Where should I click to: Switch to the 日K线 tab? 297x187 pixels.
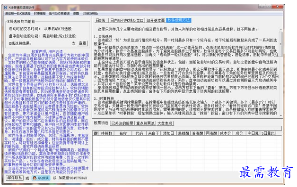tap(101, 20)
